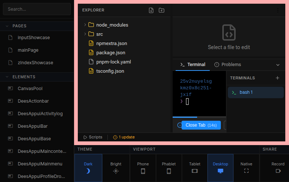Screen dimensions: 289x182
Task: Click the blue progress bar above Close Tab
Action: click(x=185, y=117)
